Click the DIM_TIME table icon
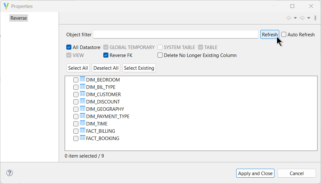Screen dimensions: 321x184 click(x=83, y=123)
